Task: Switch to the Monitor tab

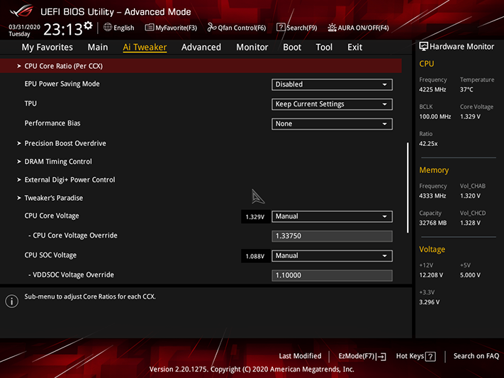Action: coord(252,48)
